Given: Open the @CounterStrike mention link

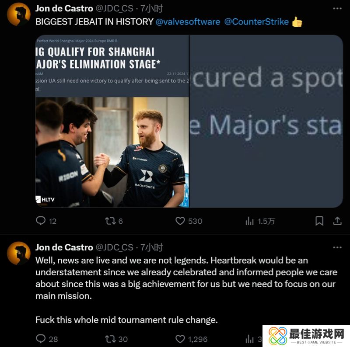Looking at the screenshot, I should tap(256, 22).
